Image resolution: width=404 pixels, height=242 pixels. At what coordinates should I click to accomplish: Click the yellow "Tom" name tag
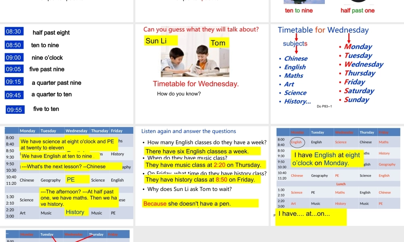(x=219, y=43)
